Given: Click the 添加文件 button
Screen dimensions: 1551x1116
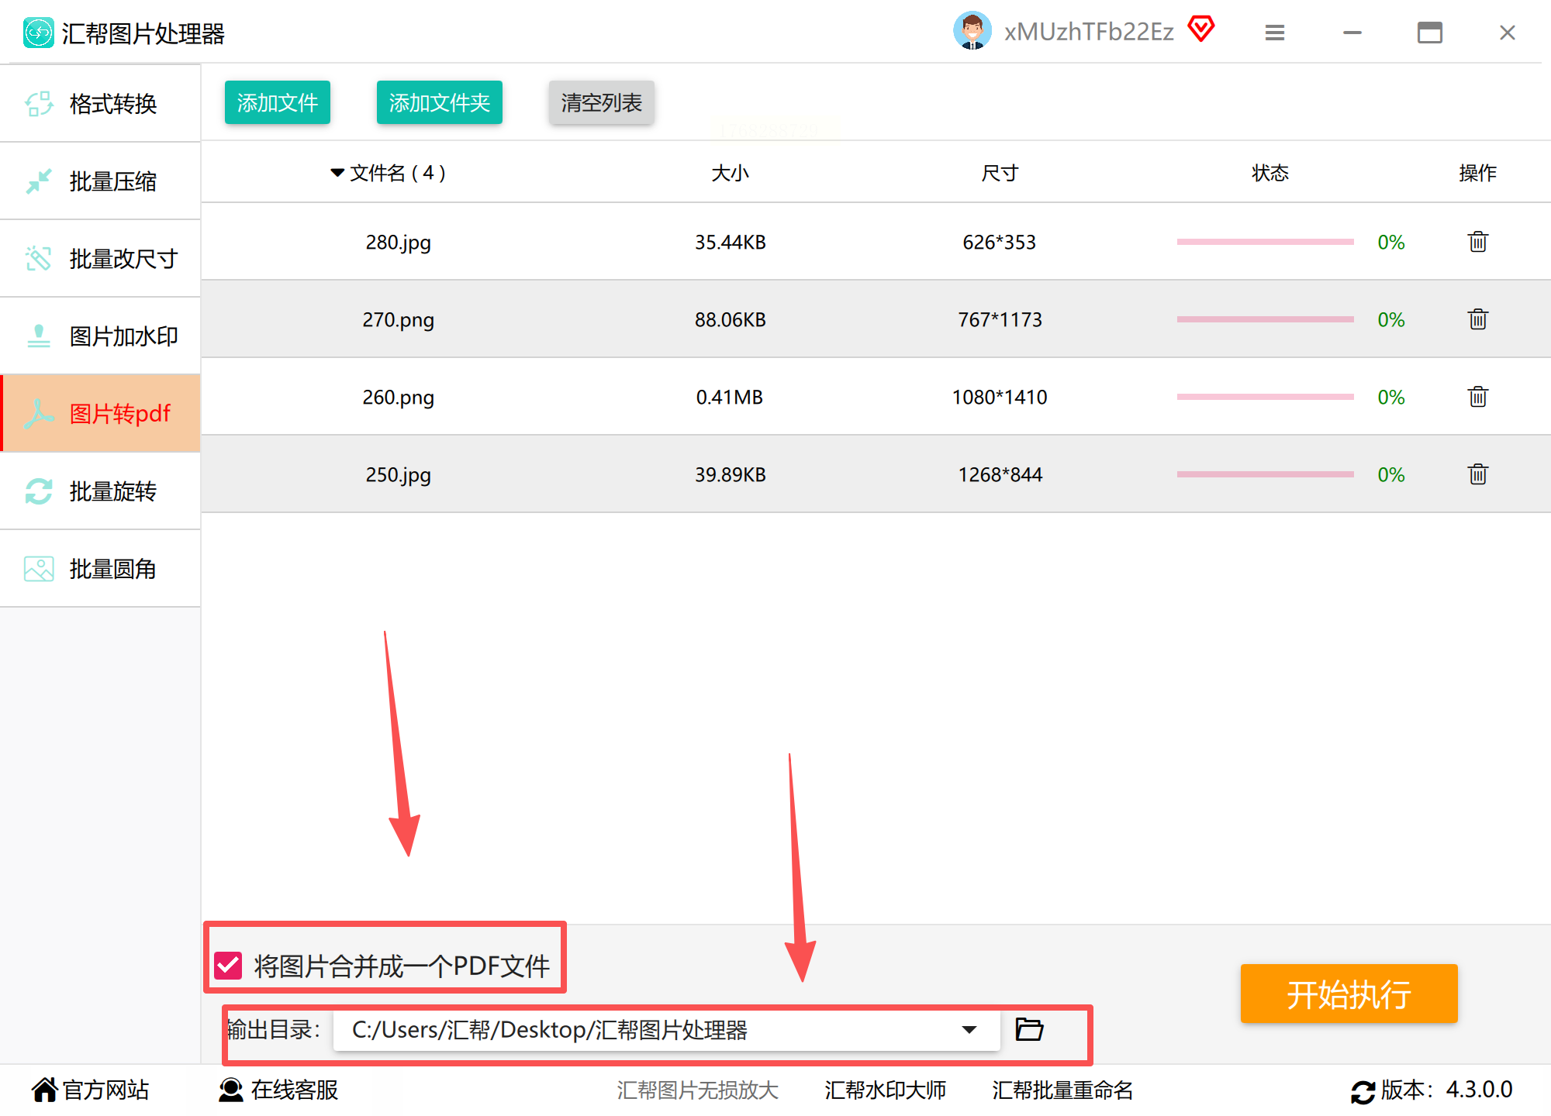Looking at the screenshot, I should (x=277, y=102).
